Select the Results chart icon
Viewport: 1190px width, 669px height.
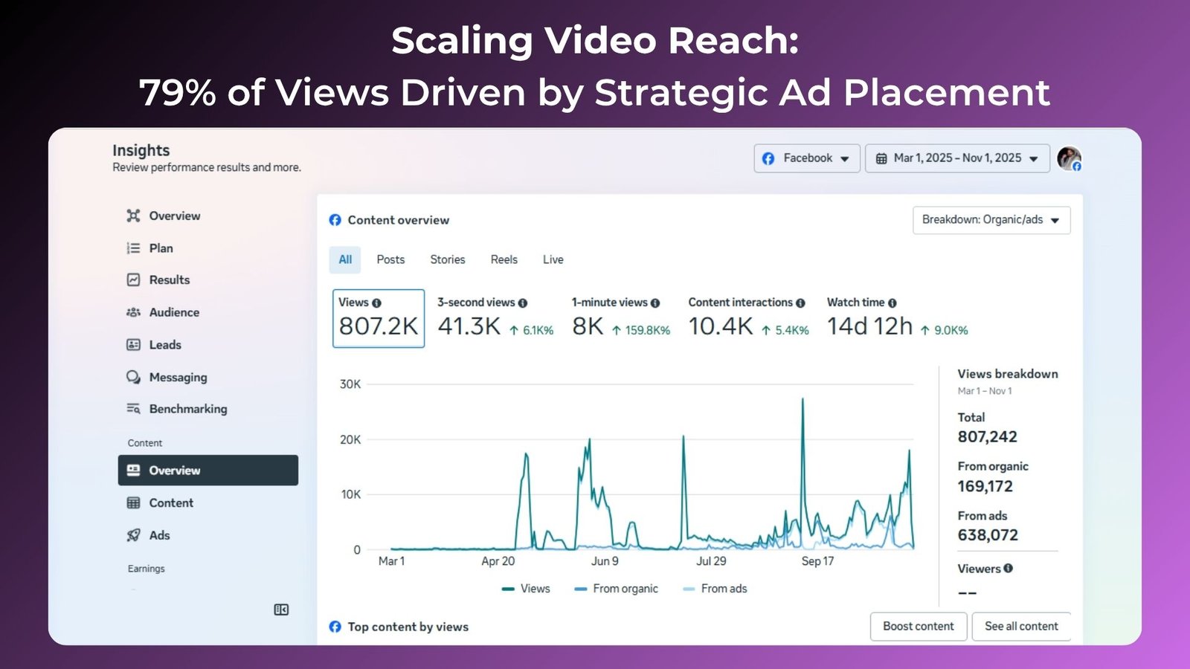coord(133,280)
